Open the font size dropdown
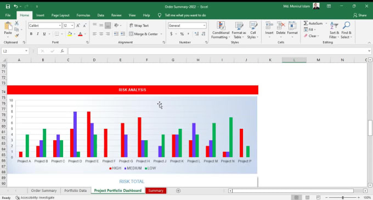373x200 pixels. pos(72,25)
